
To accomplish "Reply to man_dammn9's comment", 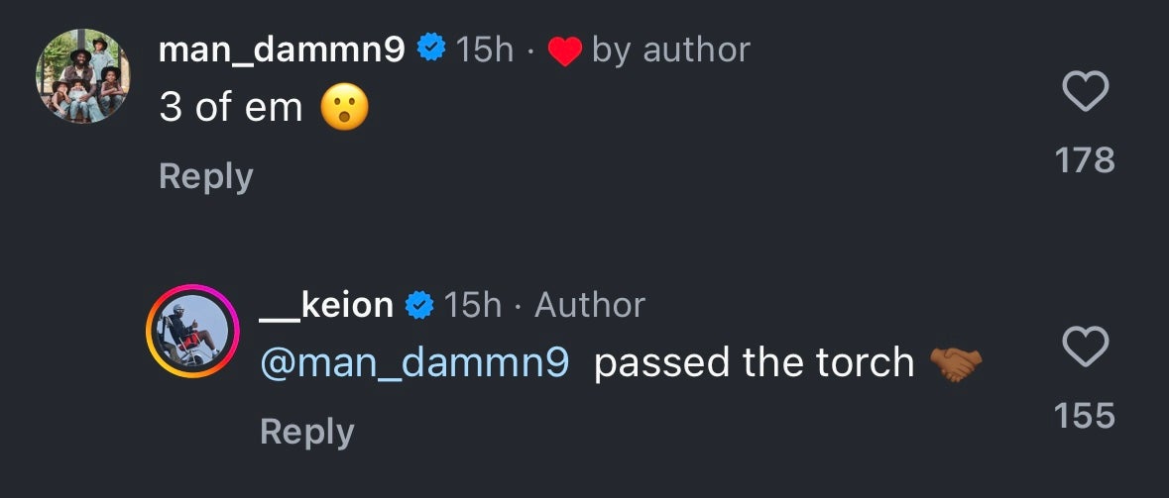I will [206, 176].
